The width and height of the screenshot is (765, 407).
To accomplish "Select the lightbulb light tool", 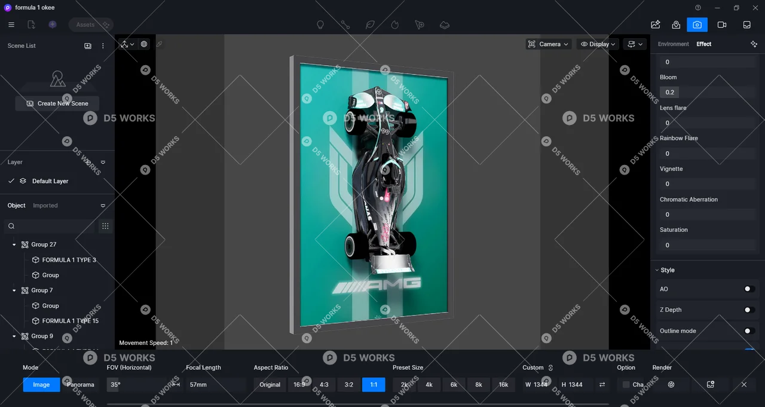I will click(x=320, y=25).
